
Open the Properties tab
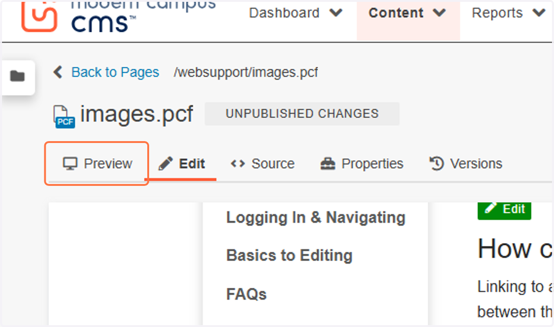click(x=361, y=164)
